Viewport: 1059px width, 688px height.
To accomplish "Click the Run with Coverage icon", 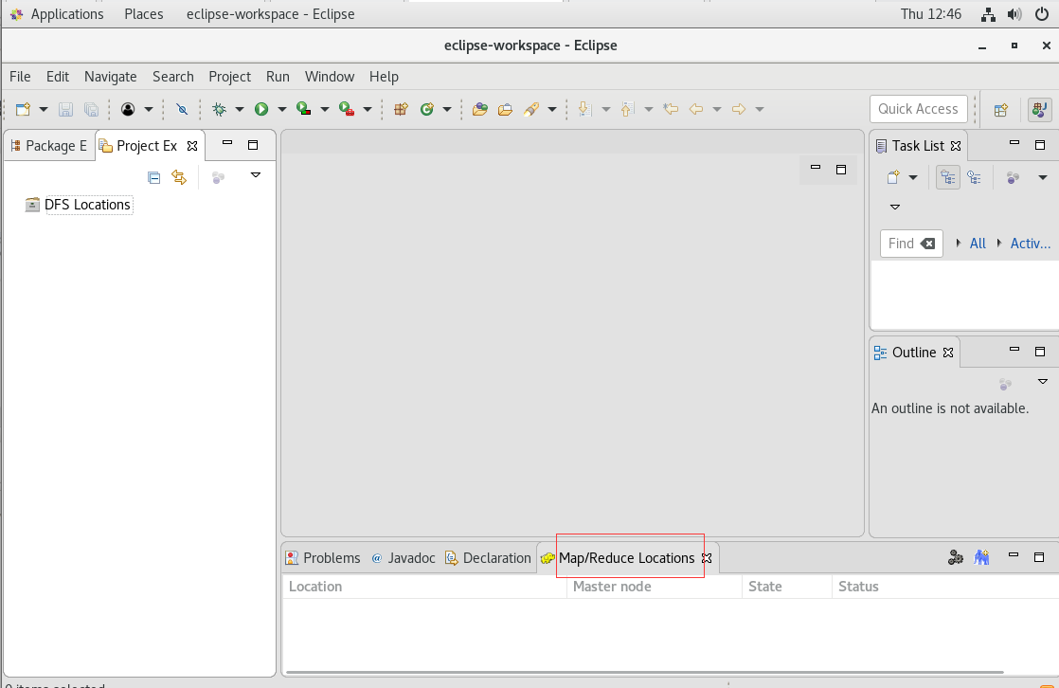I will pos(304,110).
